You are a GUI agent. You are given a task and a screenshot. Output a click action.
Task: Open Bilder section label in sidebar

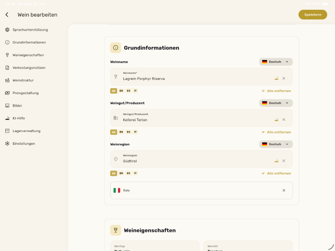click(17, 106)
